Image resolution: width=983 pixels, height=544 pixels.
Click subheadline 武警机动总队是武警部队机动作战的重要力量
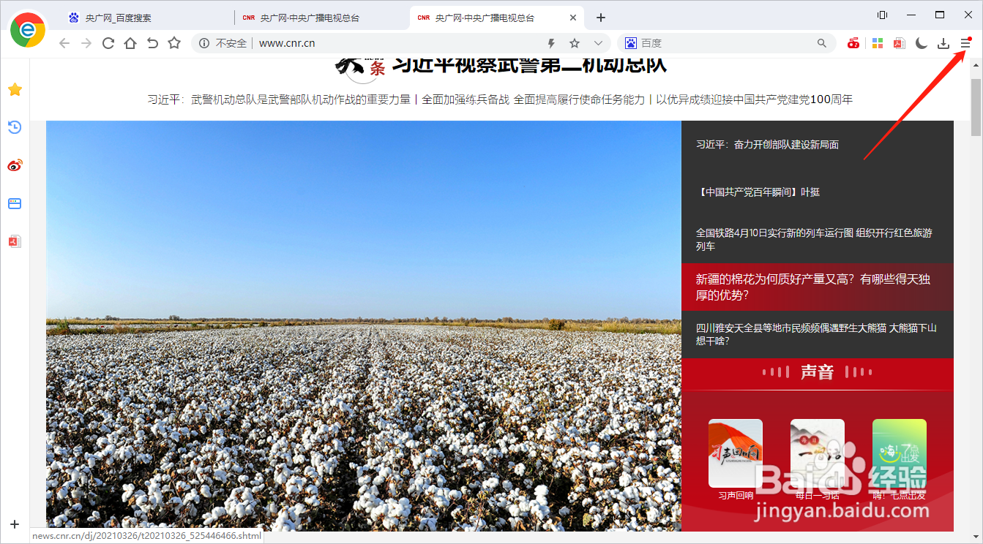[301, 99]
